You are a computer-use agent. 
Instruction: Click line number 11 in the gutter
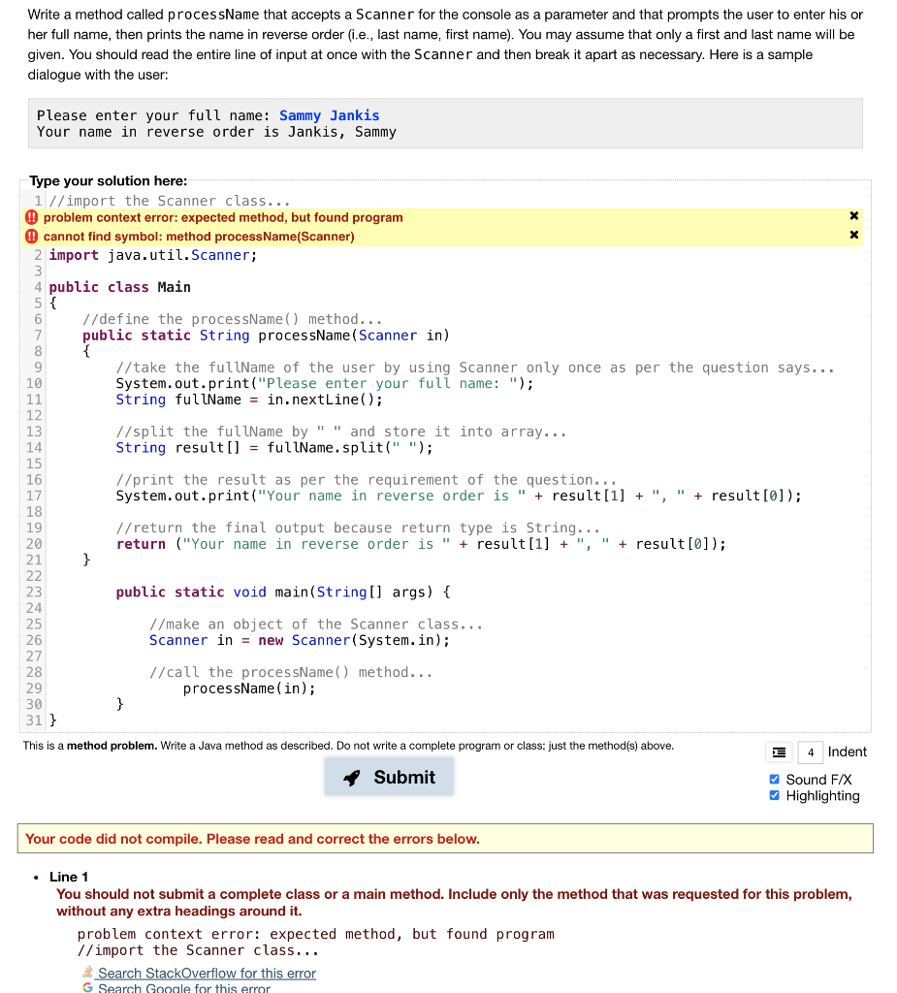click(x=34, y=400)
